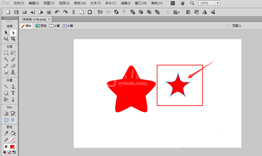This screenshot has height=156, width=262.
Task: Switch to 预览 preview view
Action: 41,26
